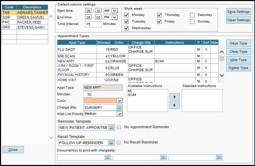
Task: Click the Charge Slip browse ellipsis button
Action: click(119, 108)
